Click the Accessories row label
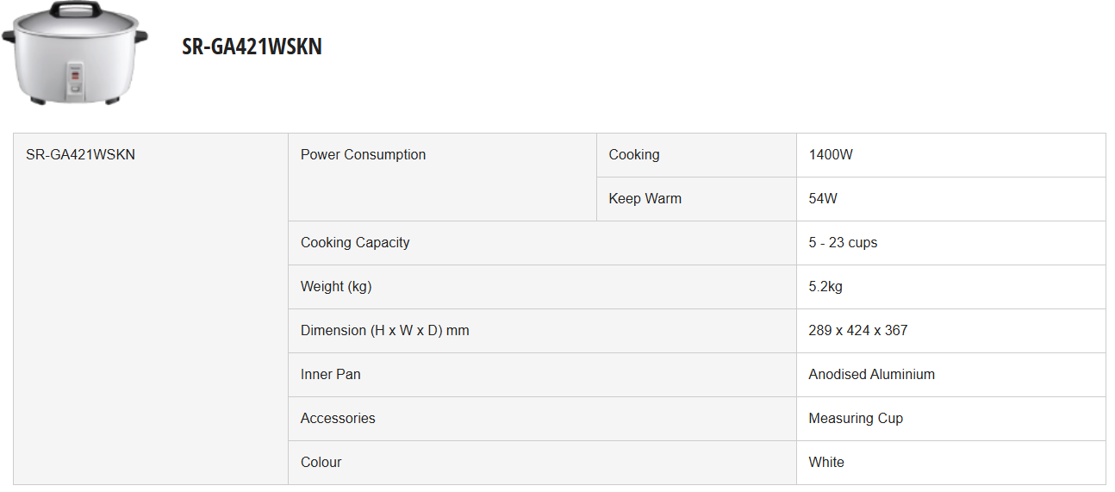This screenshot has width=1115, height=492. click(338, 419)
